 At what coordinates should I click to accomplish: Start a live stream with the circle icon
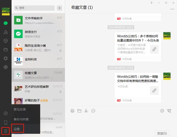[x=162, y=111]
